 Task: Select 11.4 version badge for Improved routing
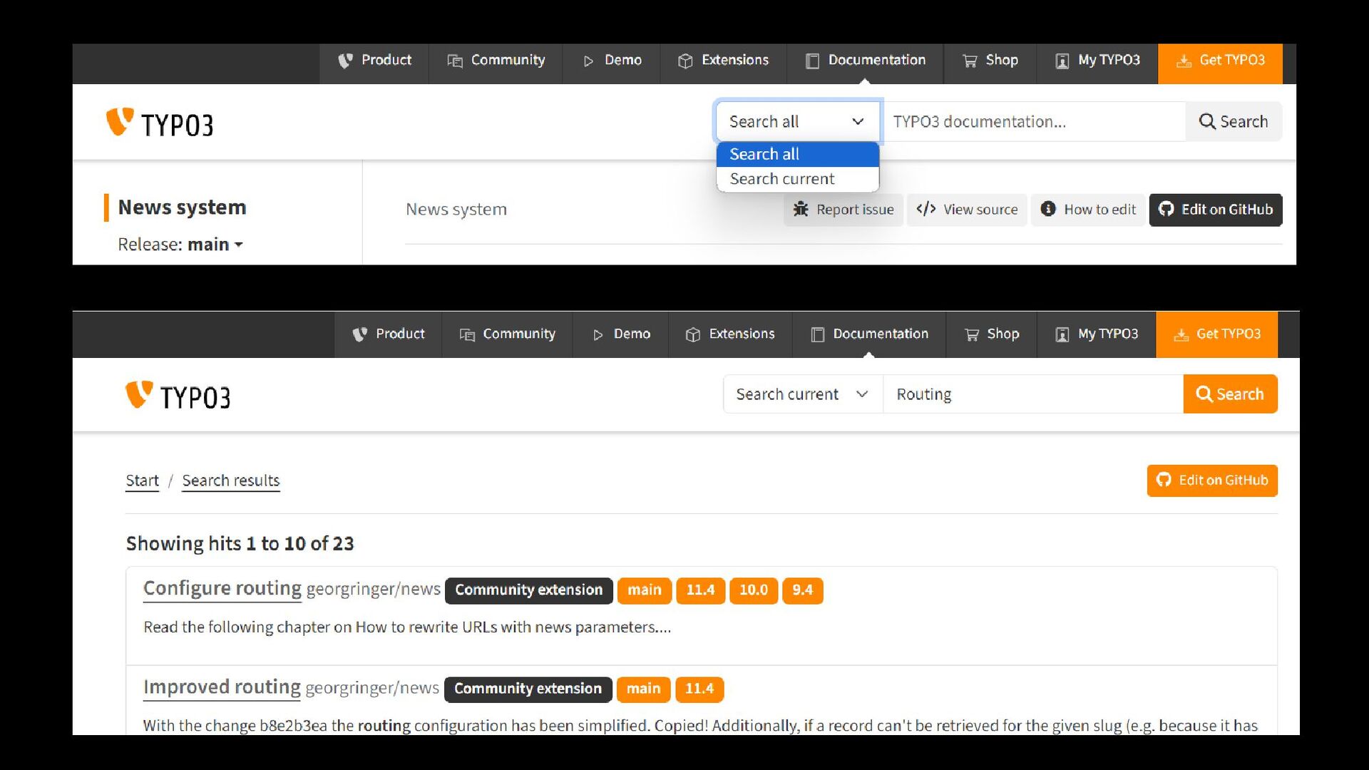[699, 689]
